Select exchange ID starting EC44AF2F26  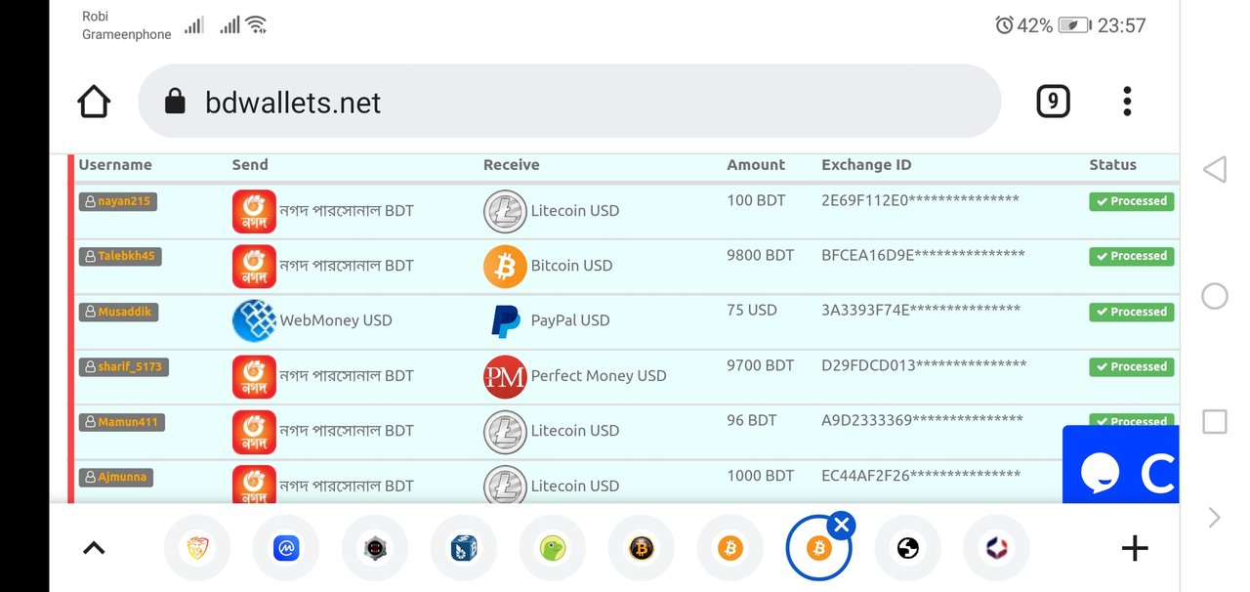click(921, 476)
